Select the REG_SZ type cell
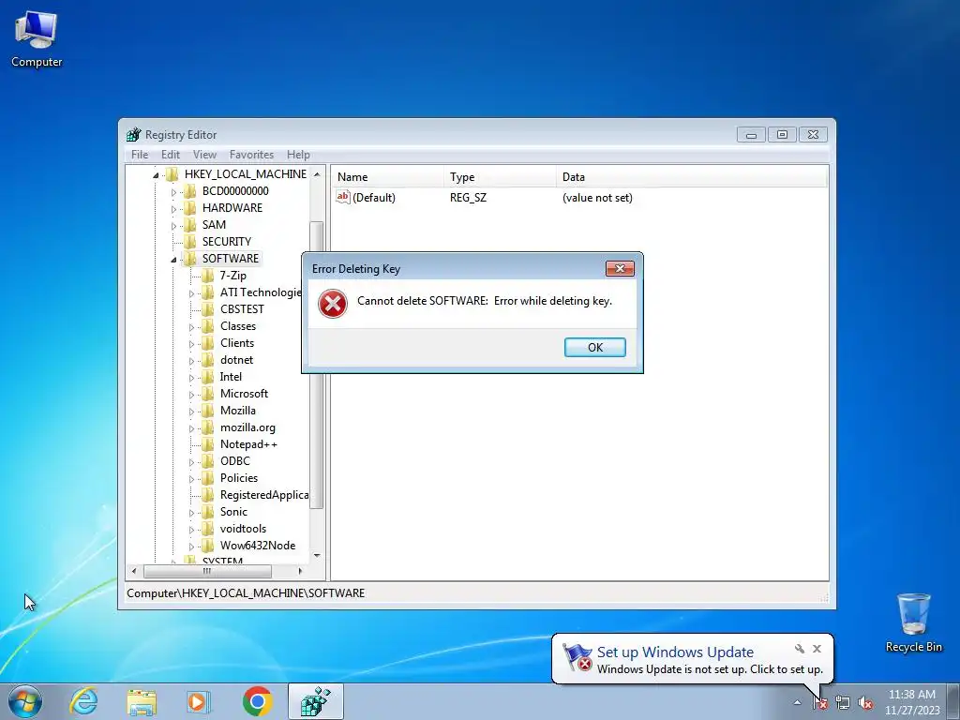 (x=469, y=198)
